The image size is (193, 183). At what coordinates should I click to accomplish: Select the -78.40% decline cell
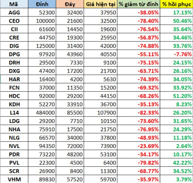(139, 21)
